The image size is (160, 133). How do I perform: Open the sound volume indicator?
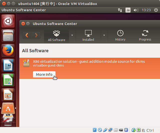pyautogui.click(x=136, y=10)
